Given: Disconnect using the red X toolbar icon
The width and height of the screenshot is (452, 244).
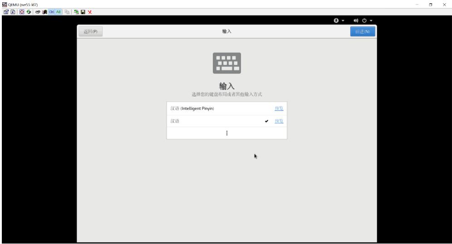Looking at the screenshot, I should point(90,12).
